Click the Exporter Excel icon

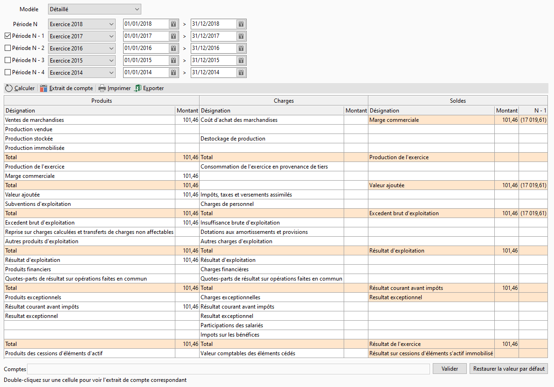pyautogui.click(x=138, y=88)
